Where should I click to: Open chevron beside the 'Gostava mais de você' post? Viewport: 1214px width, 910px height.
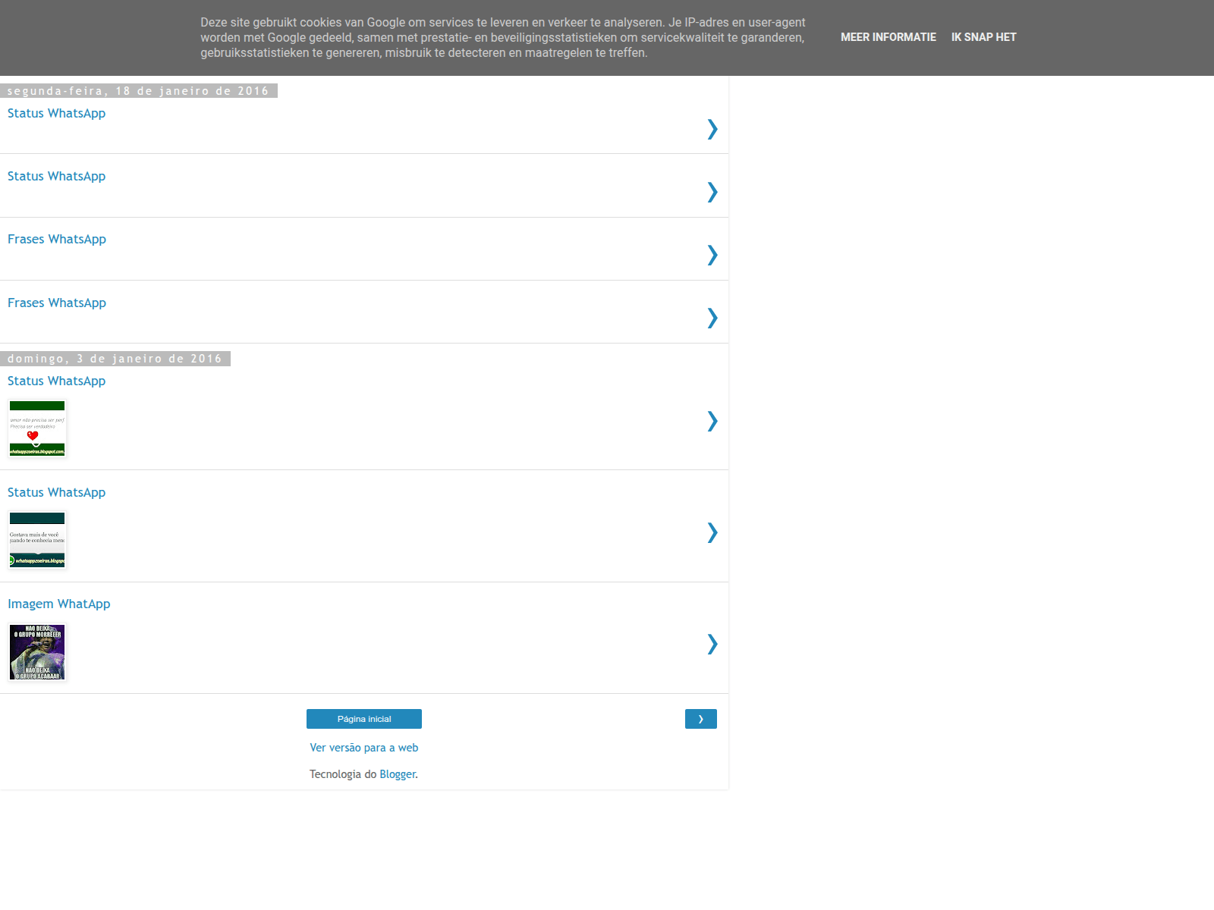712,532
